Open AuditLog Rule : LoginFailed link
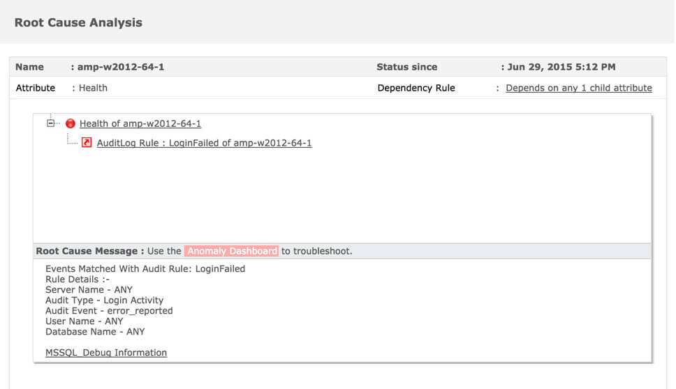Screen dimensions: 676x389 coord(204,143)
